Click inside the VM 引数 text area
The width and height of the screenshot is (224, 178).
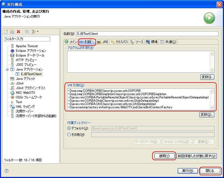pos(138,99)
